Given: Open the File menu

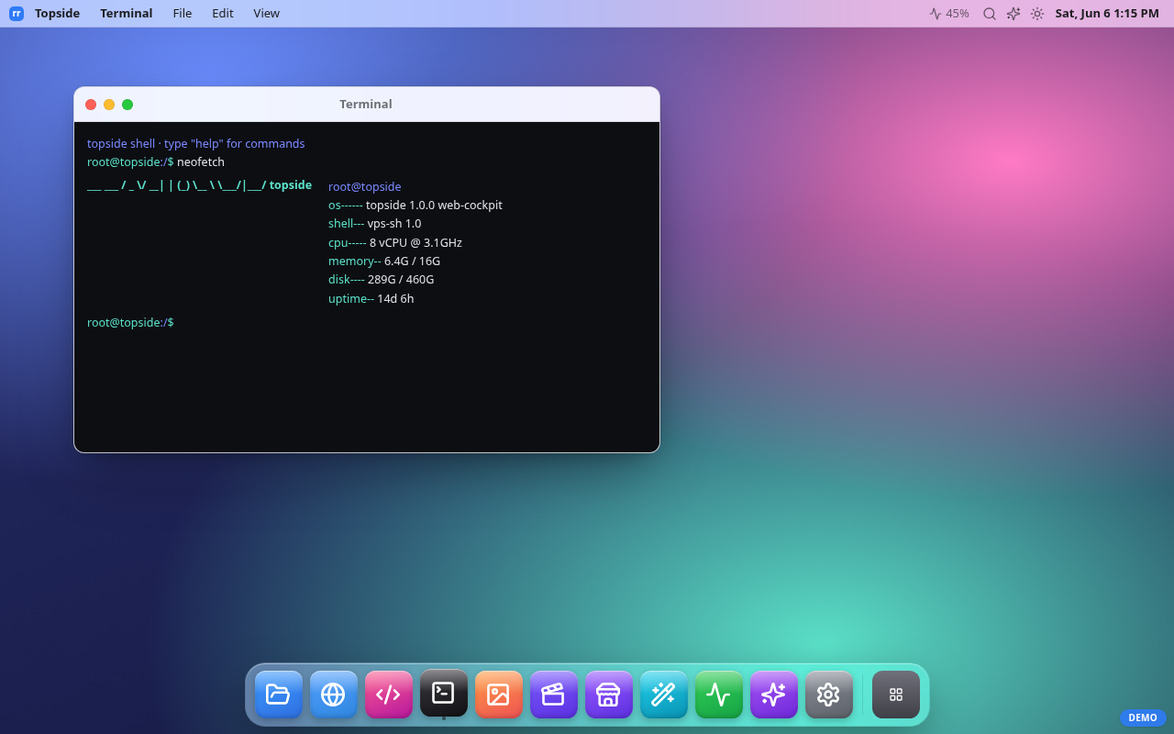Looking at the screenshot, I should coord(183,13).
